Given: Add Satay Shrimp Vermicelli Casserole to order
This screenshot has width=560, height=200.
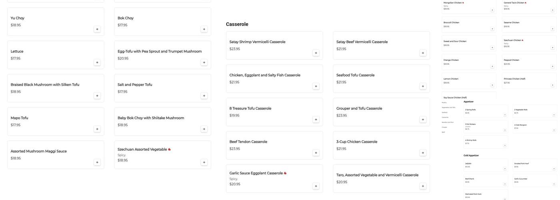Looking at the screenshot, I should [x=316, y=53].
